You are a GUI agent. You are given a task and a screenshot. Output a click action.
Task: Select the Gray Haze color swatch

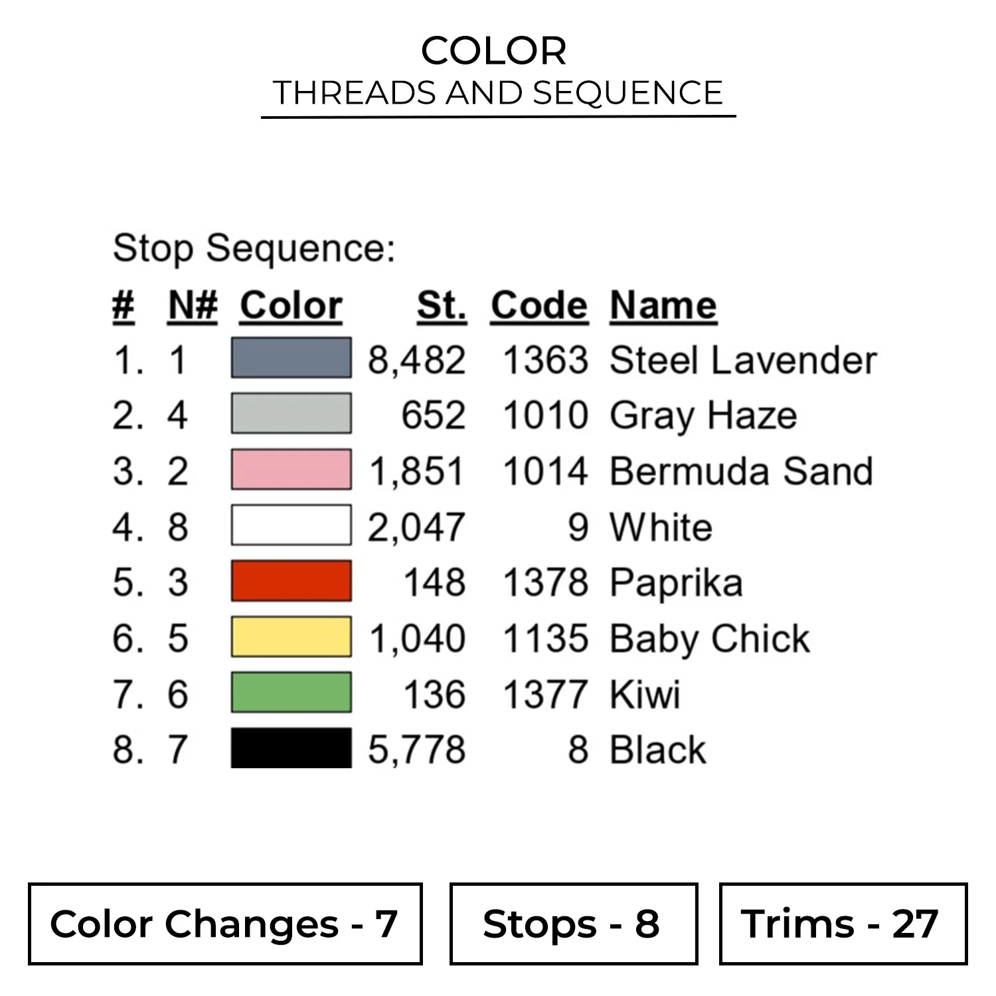pyautogui.click(x=291, y=414)
